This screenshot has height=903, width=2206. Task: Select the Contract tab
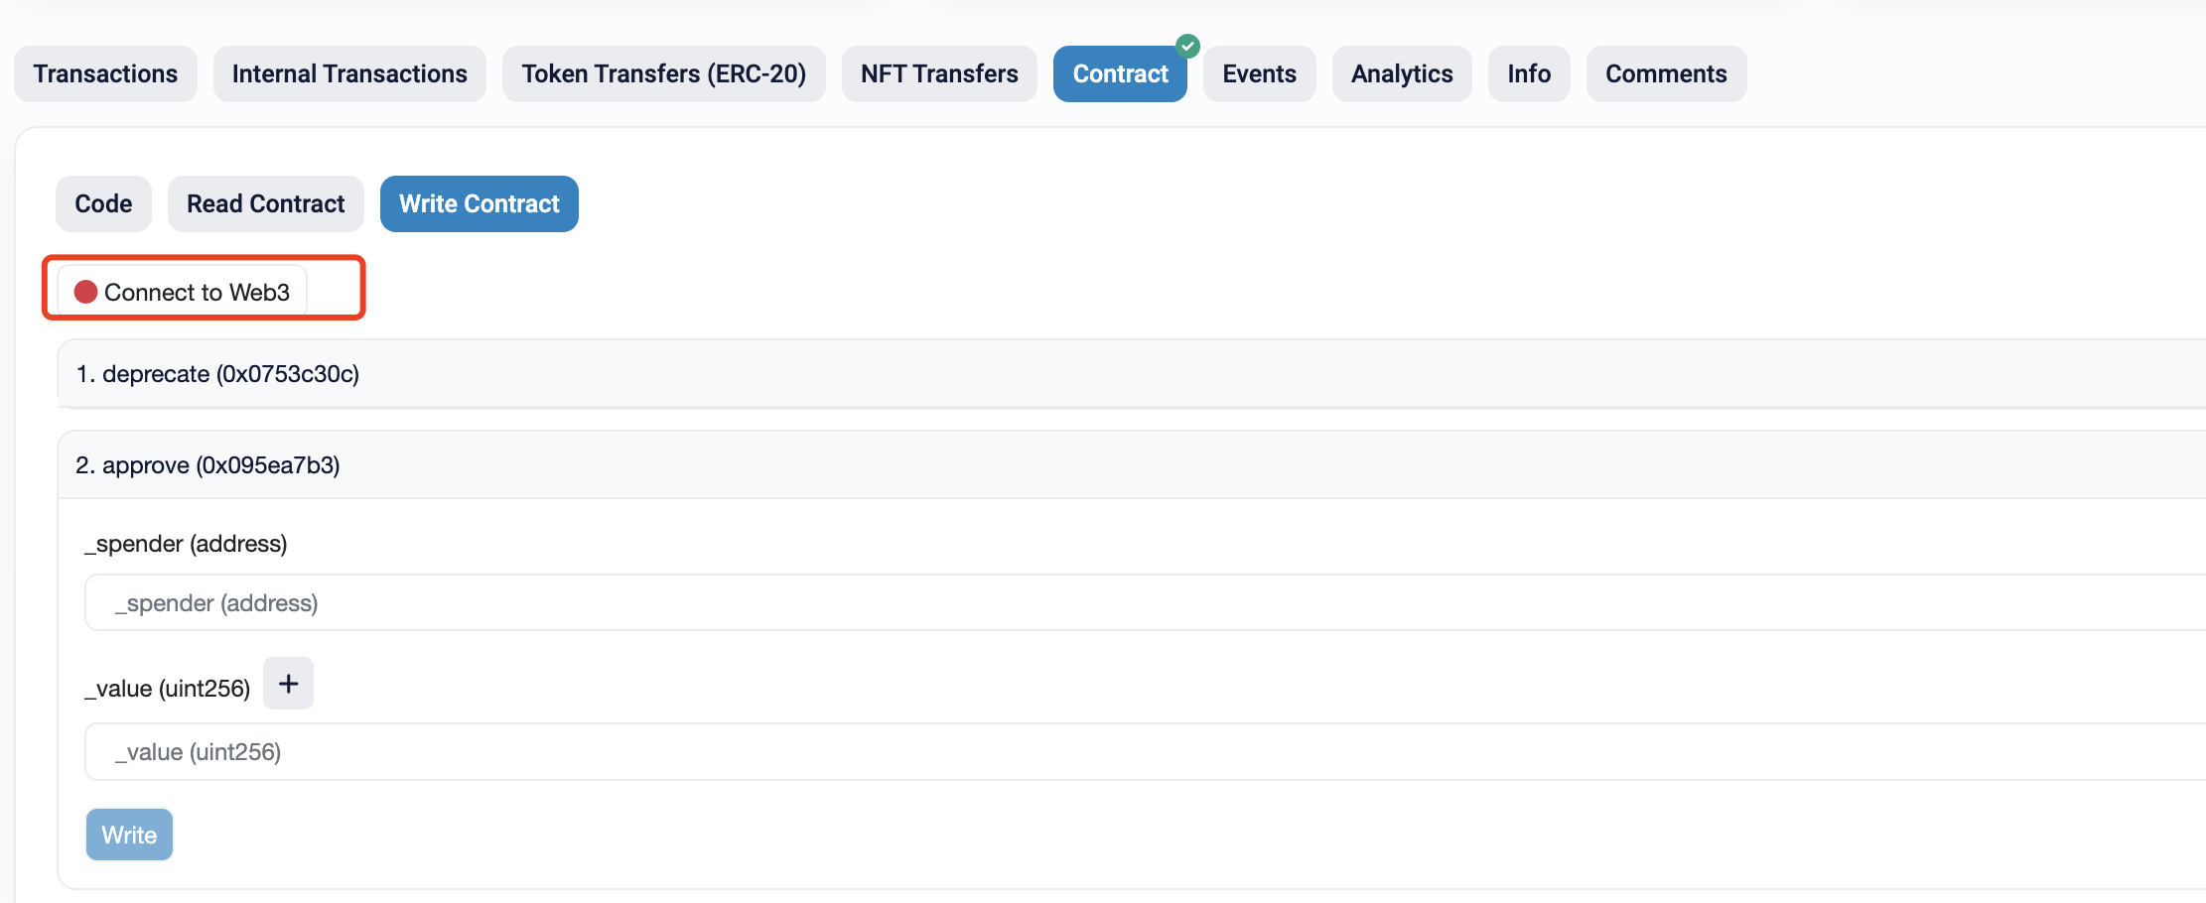coord(1119,74)
